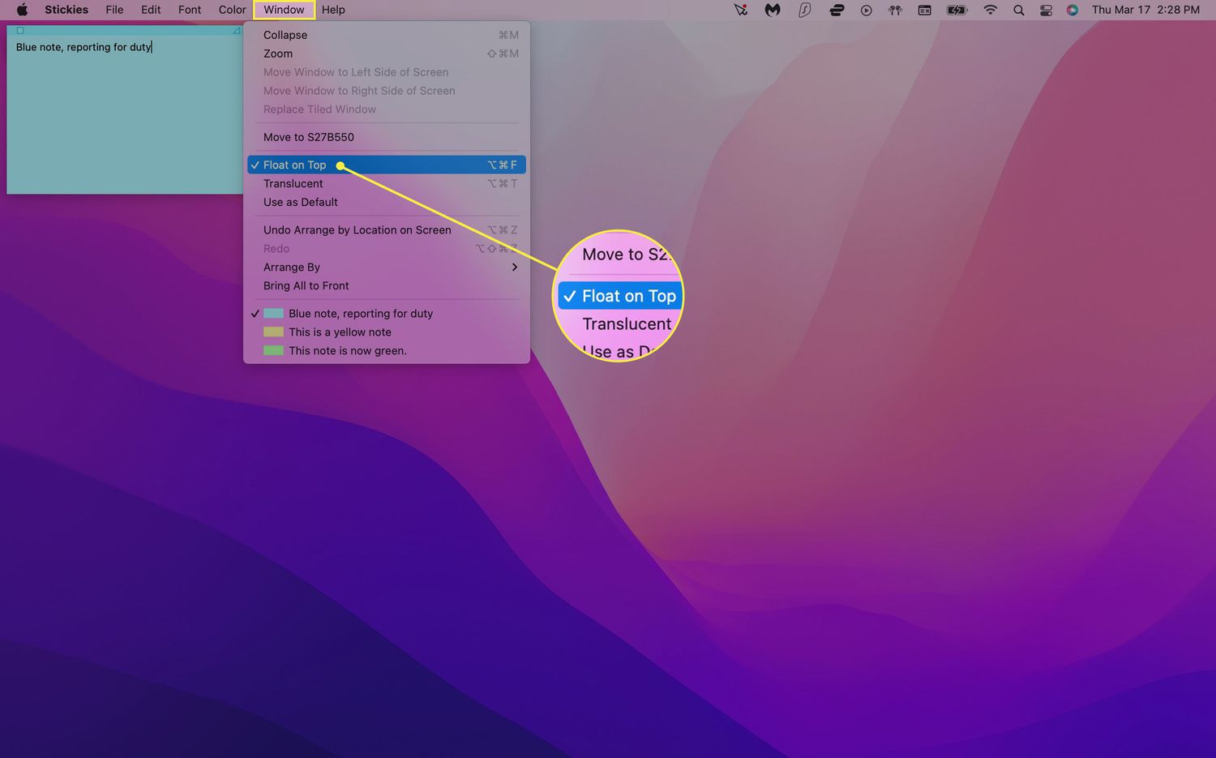The height and width of the screenshot is (758, 1216).
Task: Open Spotlight search magnifier icon
Action: pyautogui.click(x=1019, y=10)
